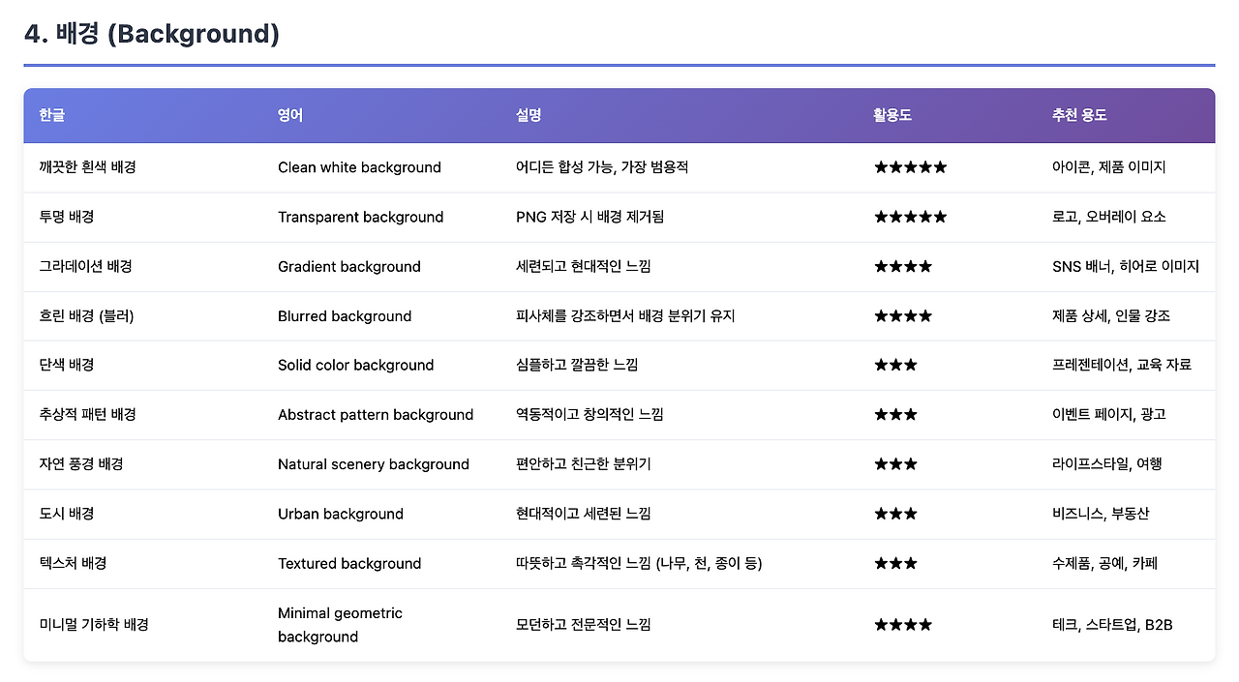Click star rating in 추상적 패턴 배경 row
The width and height of the screenshot is (1239, 682).
[x=895, y=414]
